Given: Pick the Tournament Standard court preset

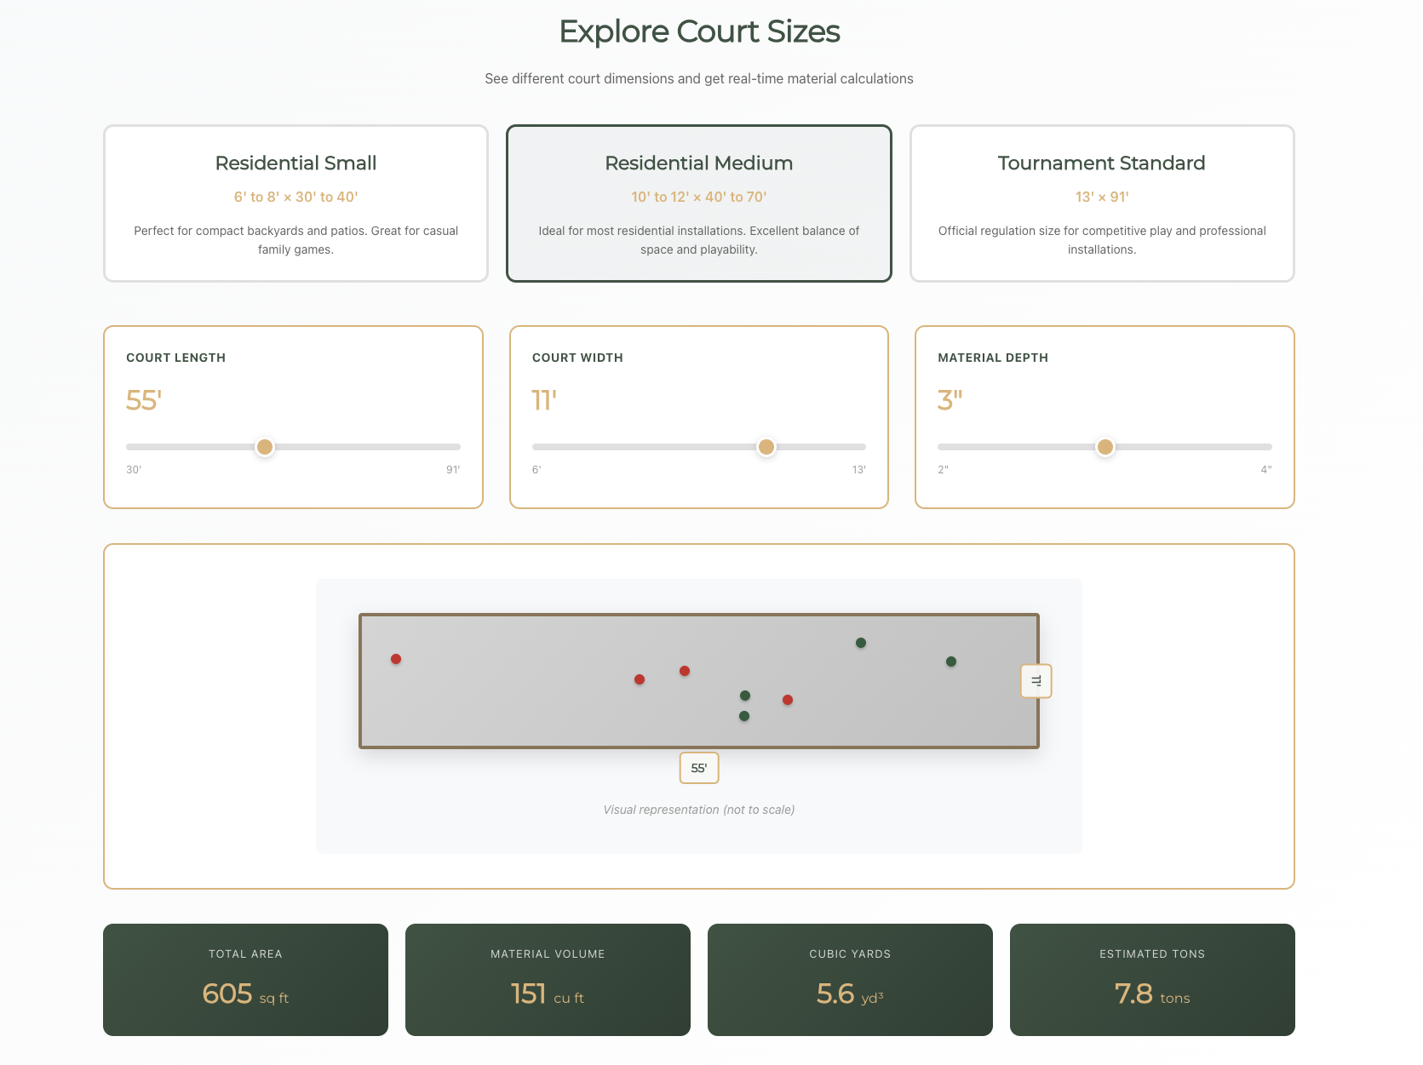Looking at the screenshot, I should (x=1101, y=203).
